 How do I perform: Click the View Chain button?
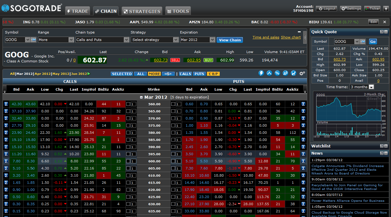[230, 40]
